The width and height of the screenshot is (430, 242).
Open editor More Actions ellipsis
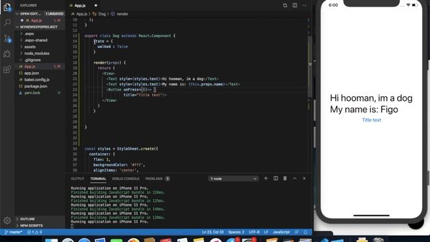coord(304,5)
